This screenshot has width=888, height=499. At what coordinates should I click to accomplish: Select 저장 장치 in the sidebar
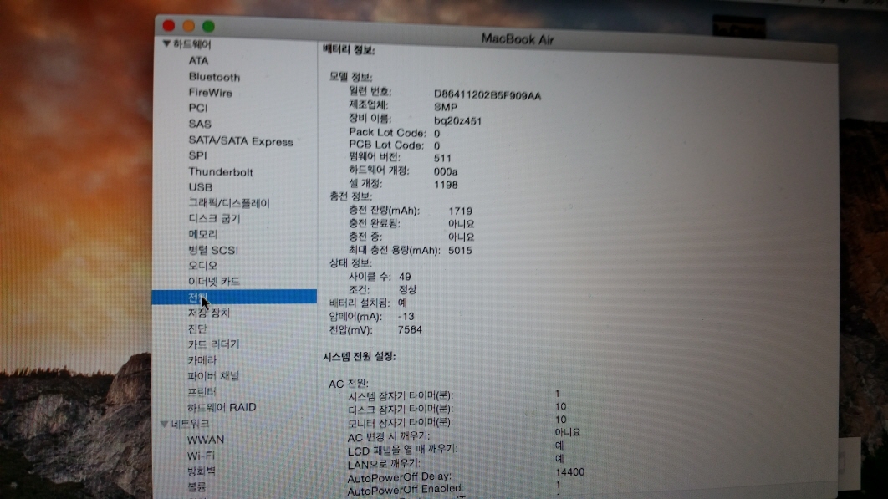coord(208,313)
